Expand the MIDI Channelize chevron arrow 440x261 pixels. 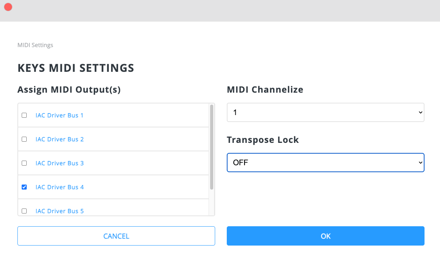pyautogui.click(x=420, y=112)
